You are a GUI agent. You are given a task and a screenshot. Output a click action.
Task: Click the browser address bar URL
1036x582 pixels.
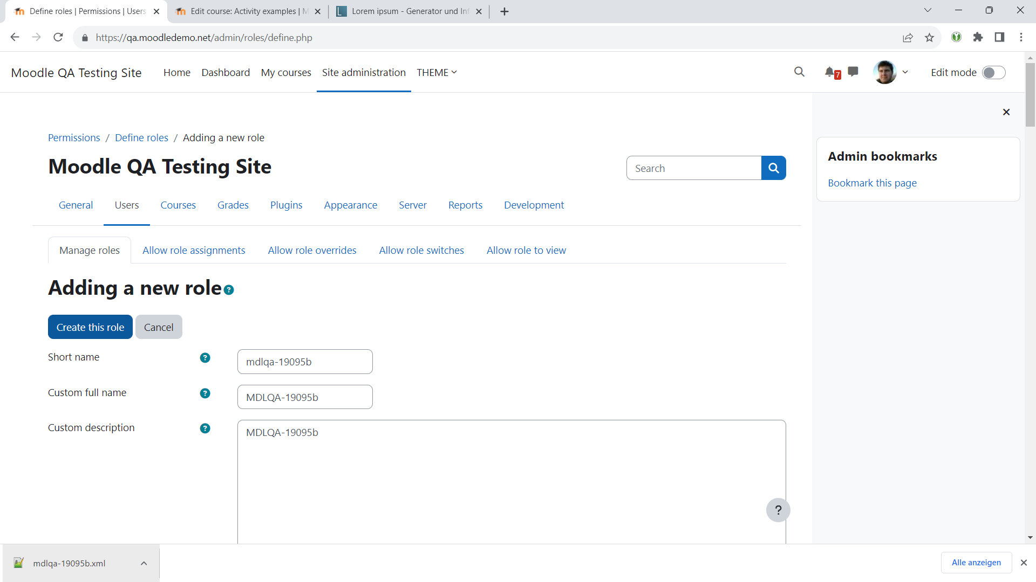tap(204, 38)
